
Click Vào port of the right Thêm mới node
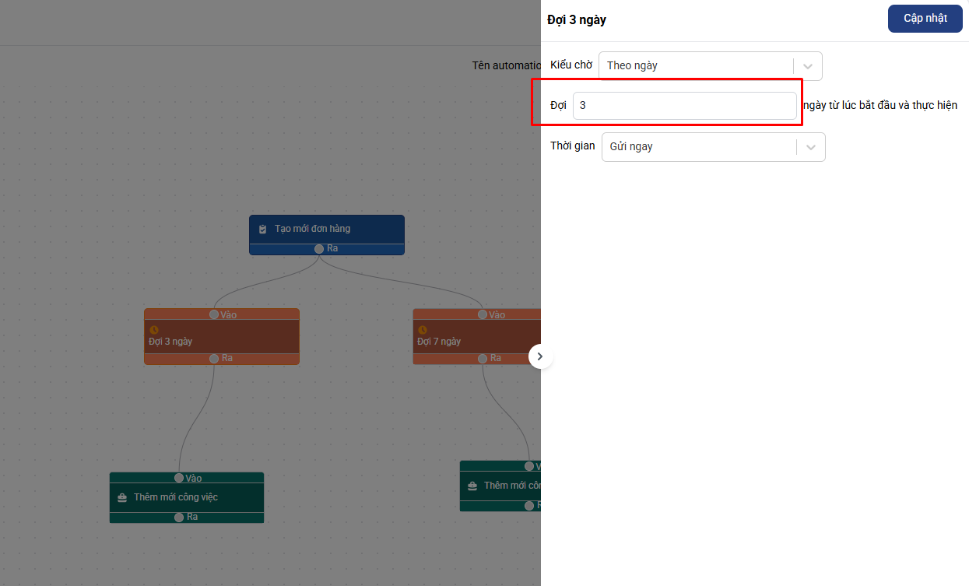click(529, 466)
